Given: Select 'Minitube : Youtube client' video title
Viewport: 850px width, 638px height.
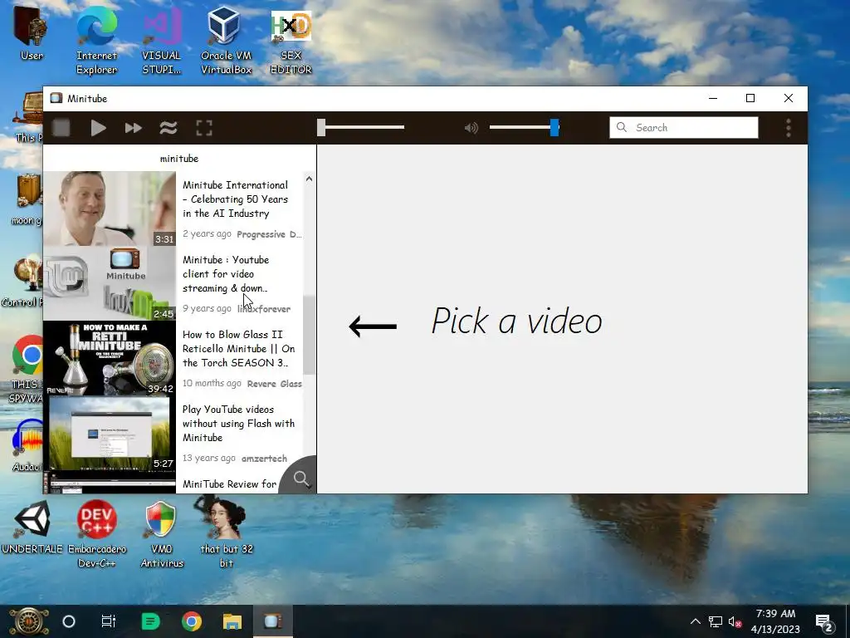Looking at the screenshot, I should (226, 274).
